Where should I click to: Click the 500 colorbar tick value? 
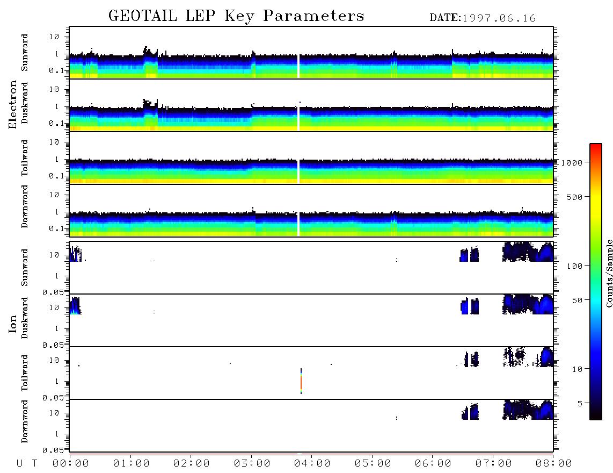coord(574,197)
